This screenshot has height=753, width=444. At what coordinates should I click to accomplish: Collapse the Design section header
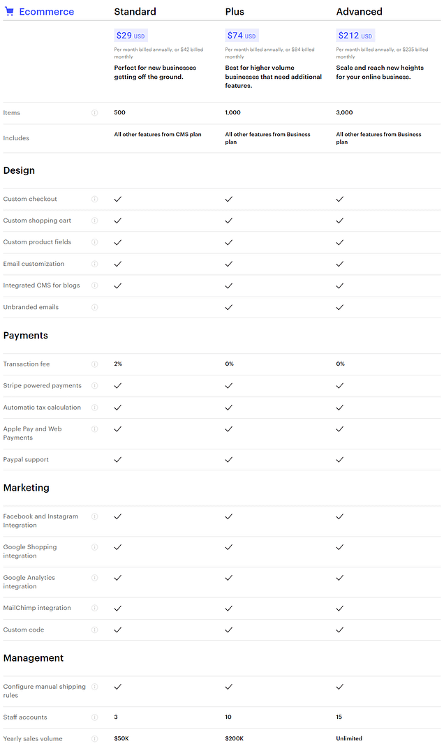click(x=19, y=170)
